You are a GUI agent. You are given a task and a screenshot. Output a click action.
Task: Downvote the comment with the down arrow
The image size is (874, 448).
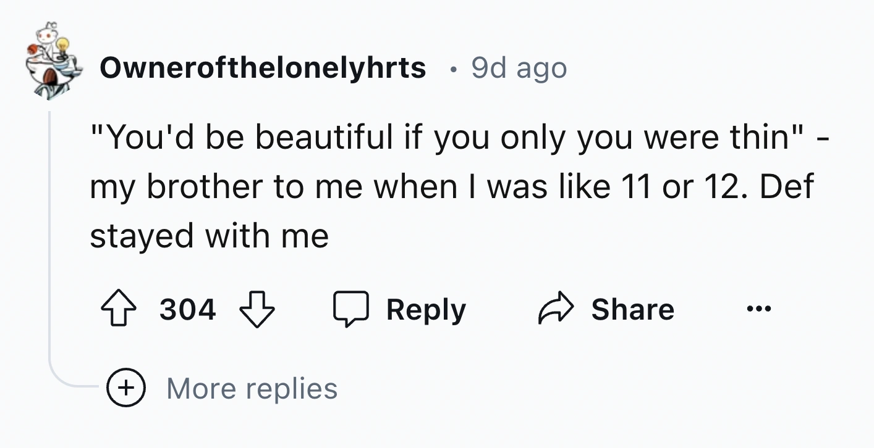(x=256, y=310)
